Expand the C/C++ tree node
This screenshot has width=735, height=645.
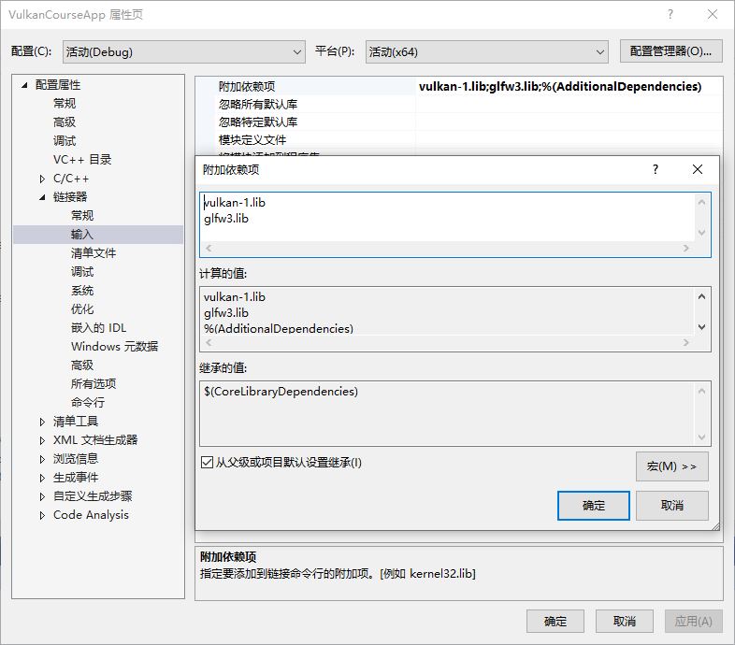click(x=42, y=179)
